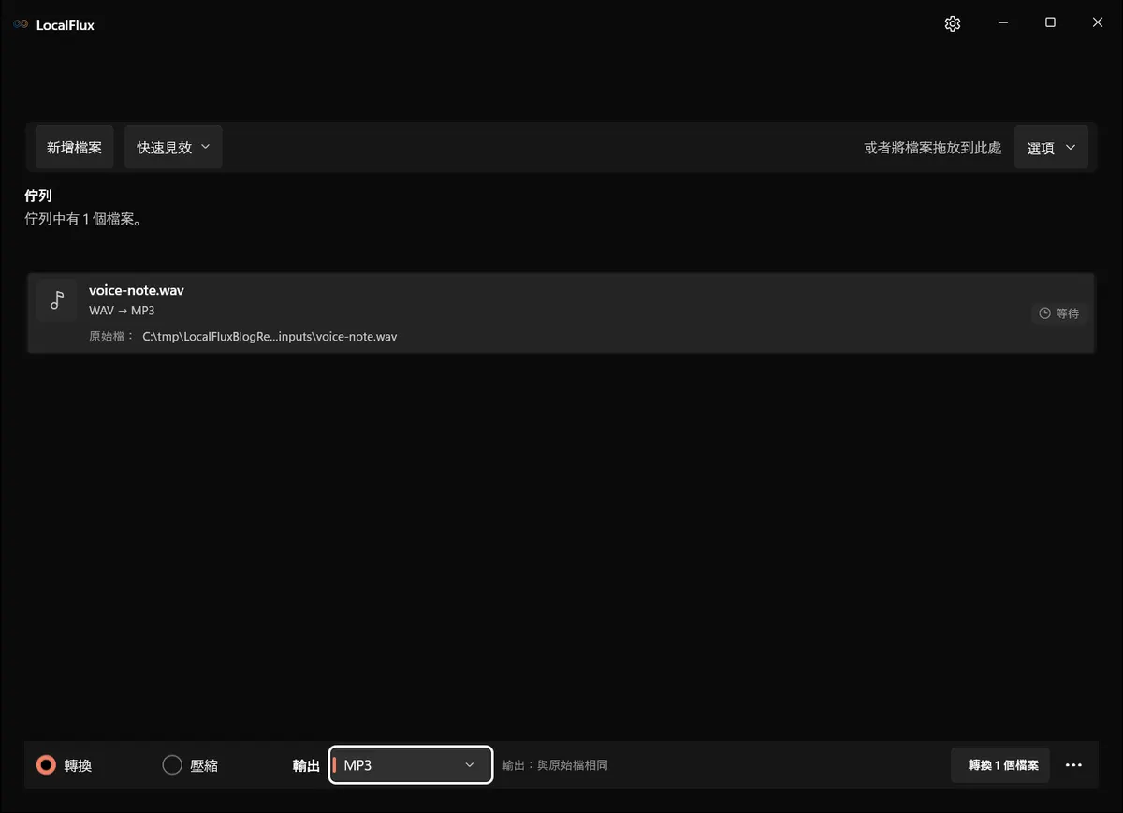This screenshot has width=1123, height=813.
Task: Click the WAV → MP3 conversion label
Action: [x=122, y=311]
